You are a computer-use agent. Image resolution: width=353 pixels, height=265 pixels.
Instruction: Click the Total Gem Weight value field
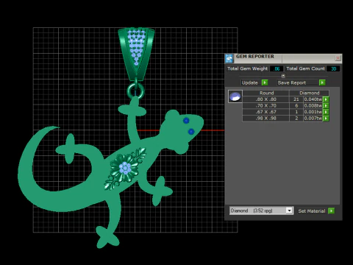(x=277, y=69)
